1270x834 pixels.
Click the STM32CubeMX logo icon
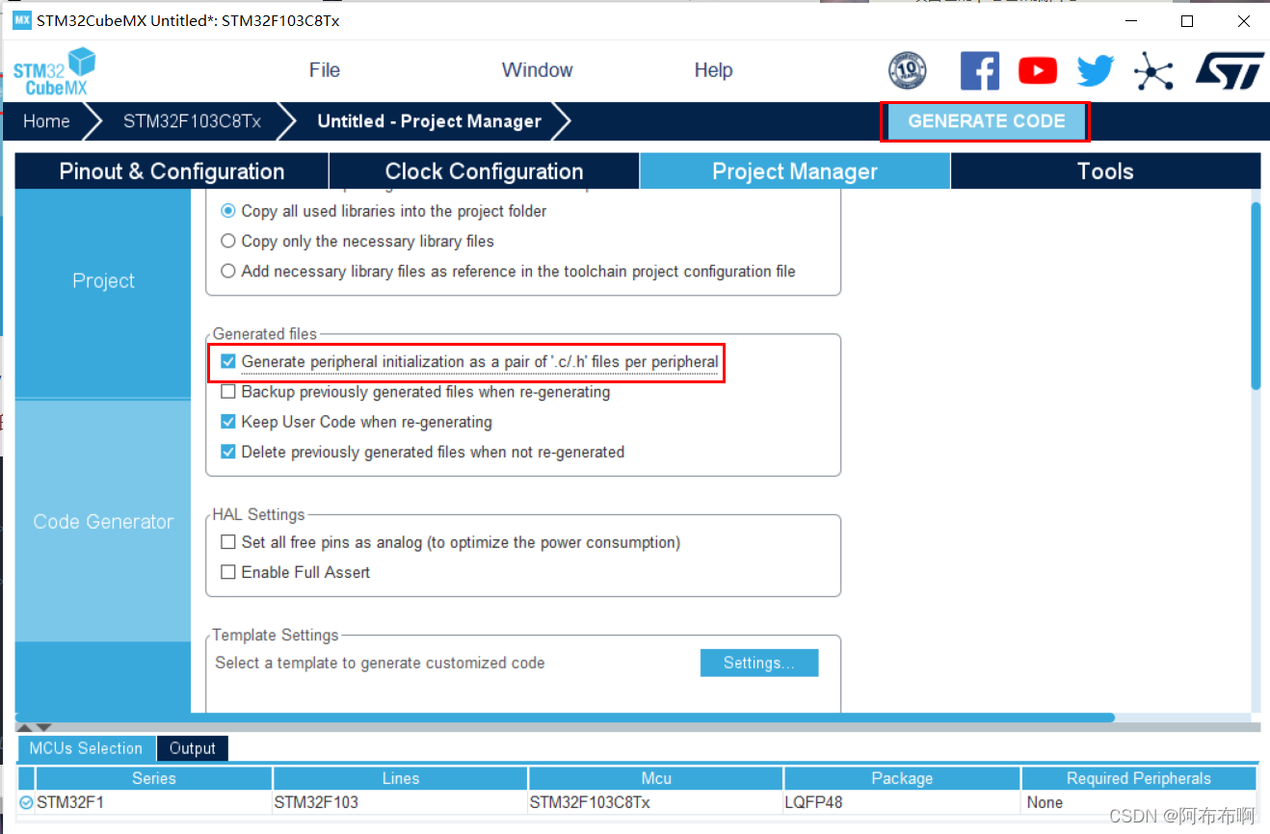point(54,72)
